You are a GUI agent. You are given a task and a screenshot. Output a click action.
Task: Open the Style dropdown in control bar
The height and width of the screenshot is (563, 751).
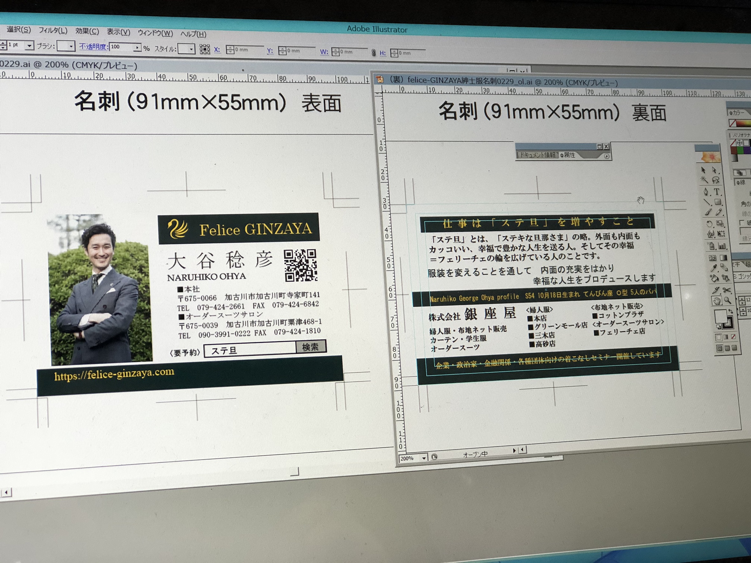click(x=191, y=49)
